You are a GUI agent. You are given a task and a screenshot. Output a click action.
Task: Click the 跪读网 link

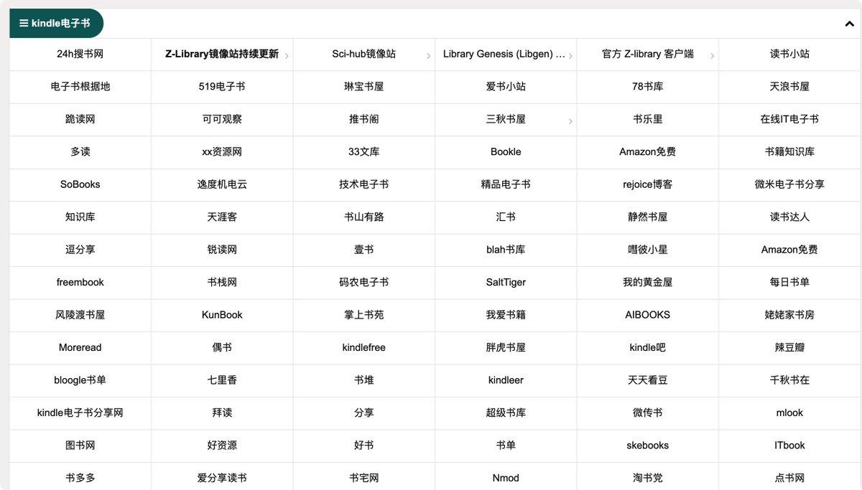coord(80,119)
